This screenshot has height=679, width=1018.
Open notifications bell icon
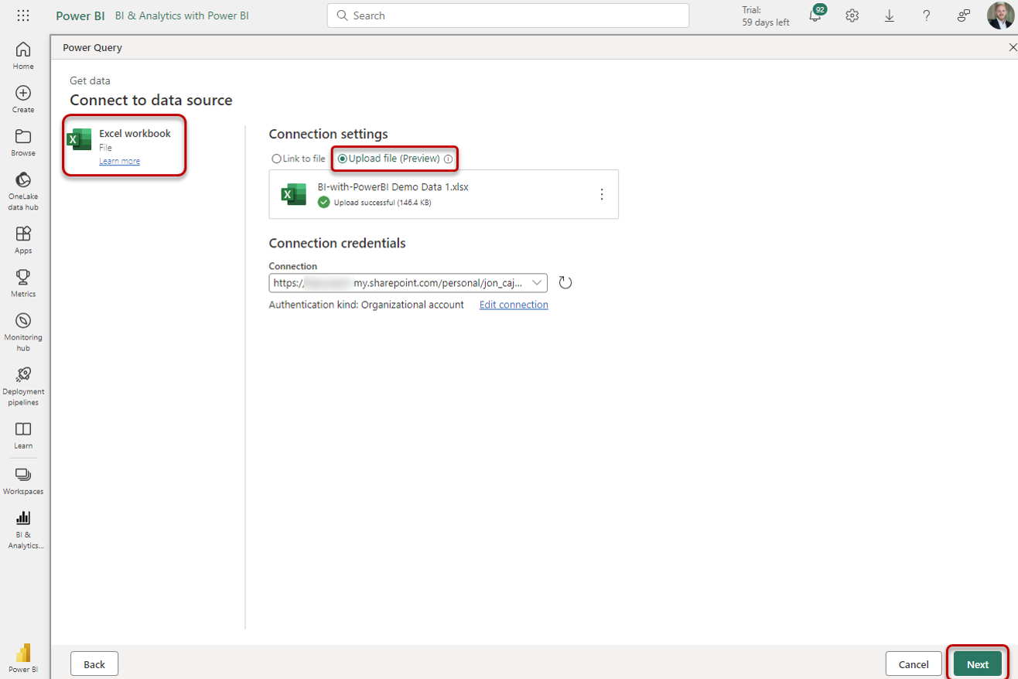815,15
